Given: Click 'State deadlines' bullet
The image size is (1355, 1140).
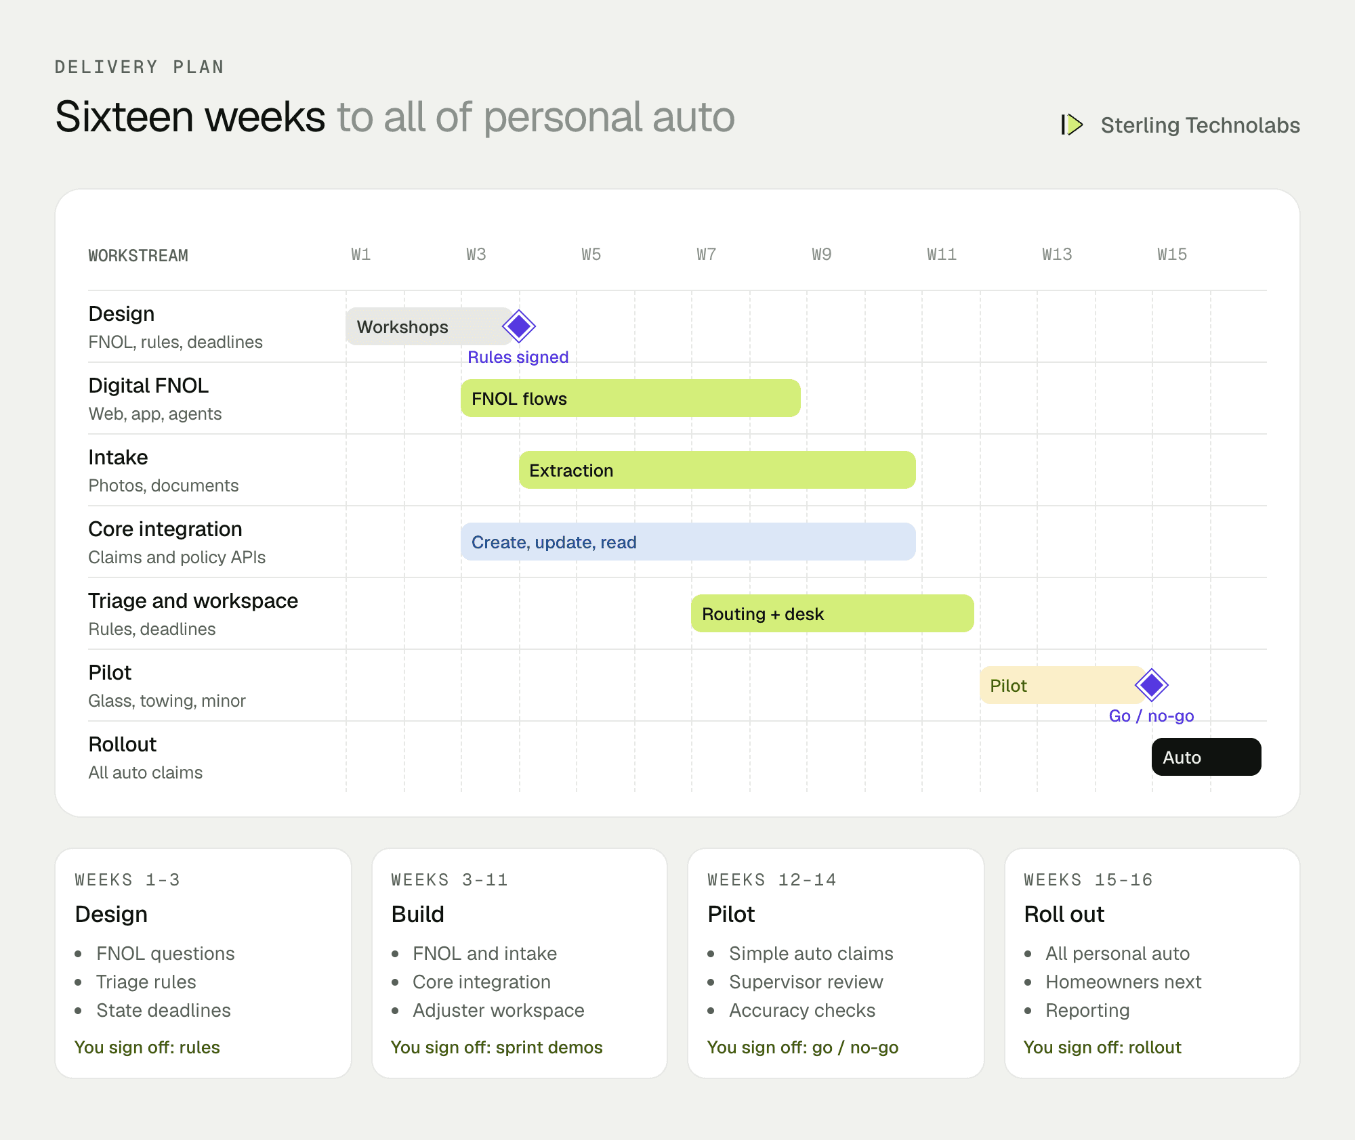Looking at the screenshot, I should click(163, 1010).
